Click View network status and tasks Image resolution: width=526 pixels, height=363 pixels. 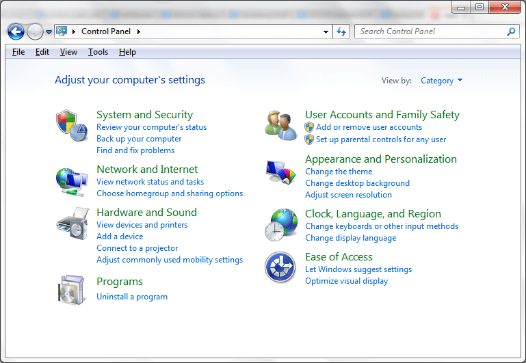click(x=150, y=182)
